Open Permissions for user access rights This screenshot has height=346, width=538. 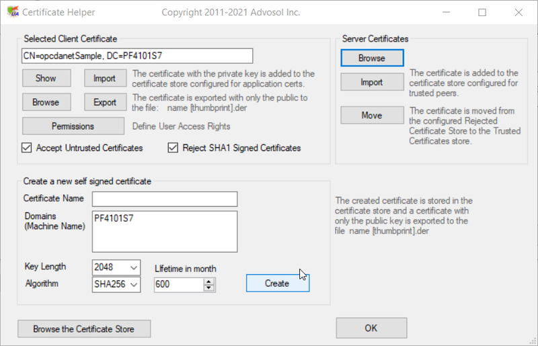tap(73, 126)
